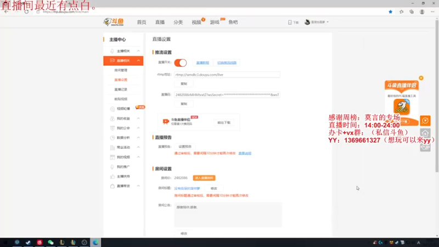The height and width of the screenshot is (247, 439).
Task: Select 直播设置 in sidebar
Action: point(121,80)
